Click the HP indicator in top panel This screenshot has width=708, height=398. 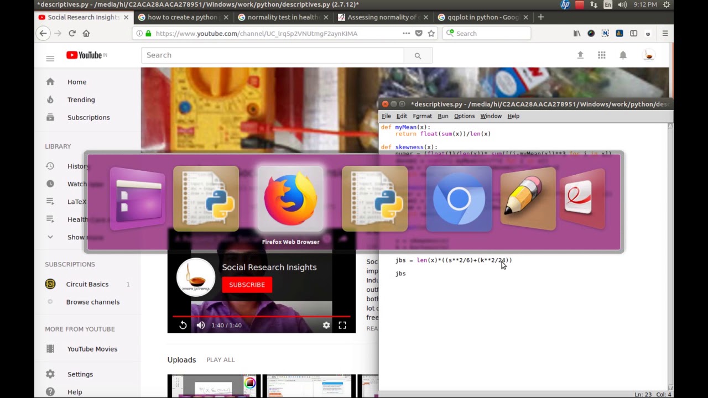[565, 4]
